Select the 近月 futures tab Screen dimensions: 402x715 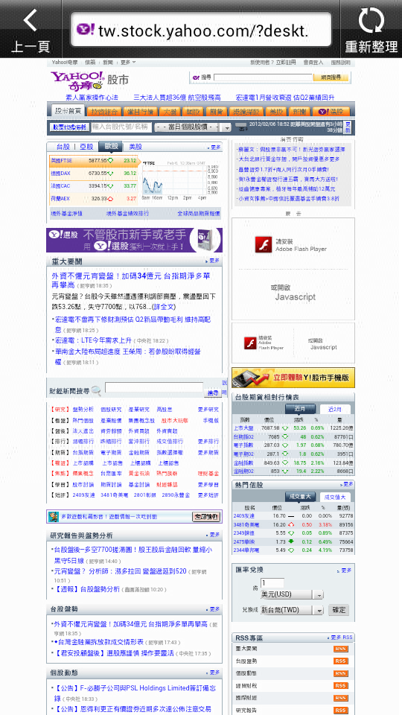coord(299,409)
